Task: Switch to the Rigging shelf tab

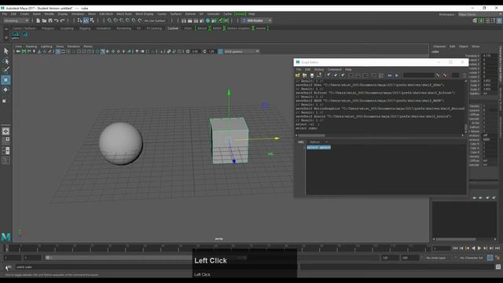Action: (x=85, y=28)
